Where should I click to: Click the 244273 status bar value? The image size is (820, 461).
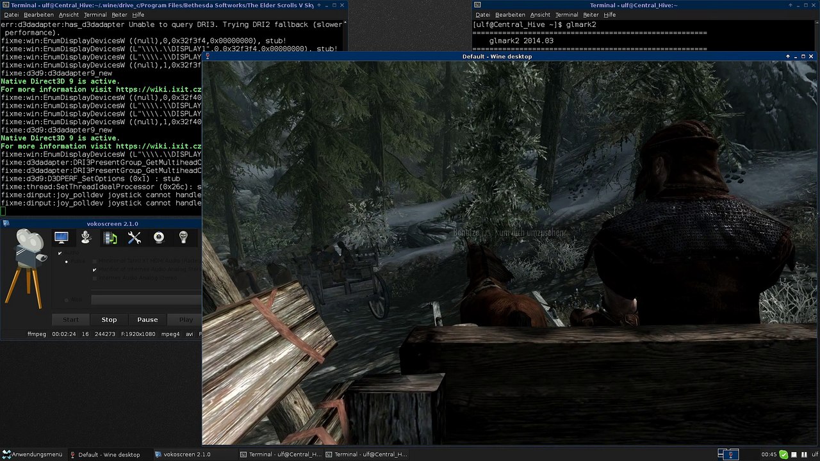coord(105,334)
